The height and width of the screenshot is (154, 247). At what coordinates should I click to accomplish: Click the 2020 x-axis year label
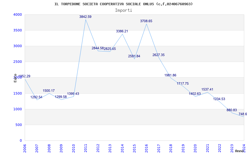click(x=195, y=148)
